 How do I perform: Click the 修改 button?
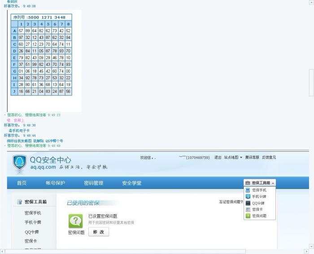click(x=99, y=232)
